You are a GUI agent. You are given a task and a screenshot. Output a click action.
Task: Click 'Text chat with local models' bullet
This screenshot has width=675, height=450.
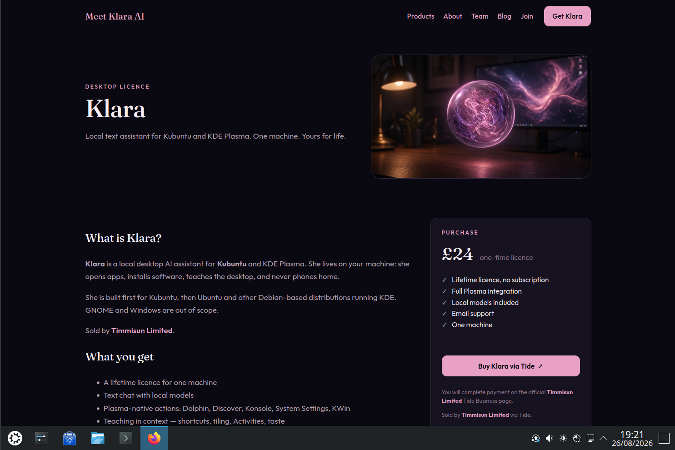click(x=149, y=395)
